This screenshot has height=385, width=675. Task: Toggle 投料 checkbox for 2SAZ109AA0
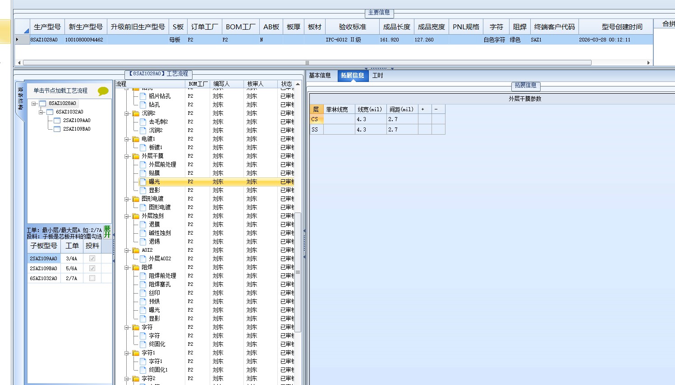click(x=92, y=258)
